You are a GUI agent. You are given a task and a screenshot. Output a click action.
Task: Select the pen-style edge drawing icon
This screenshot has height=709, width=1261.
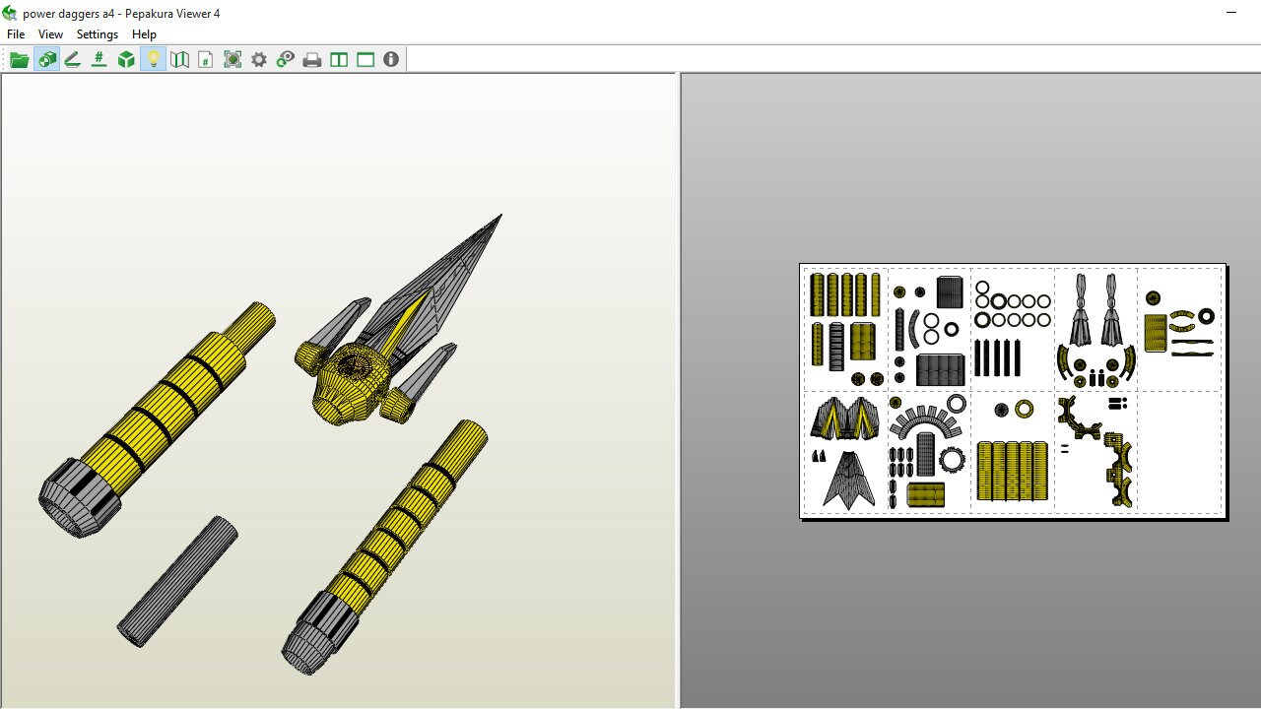pyautogui.click(x=73, y=58)
